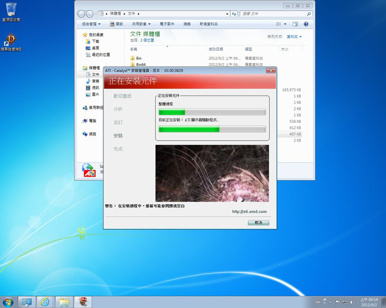
Task: Go back in Explorer window
Action: pos(81,14)
